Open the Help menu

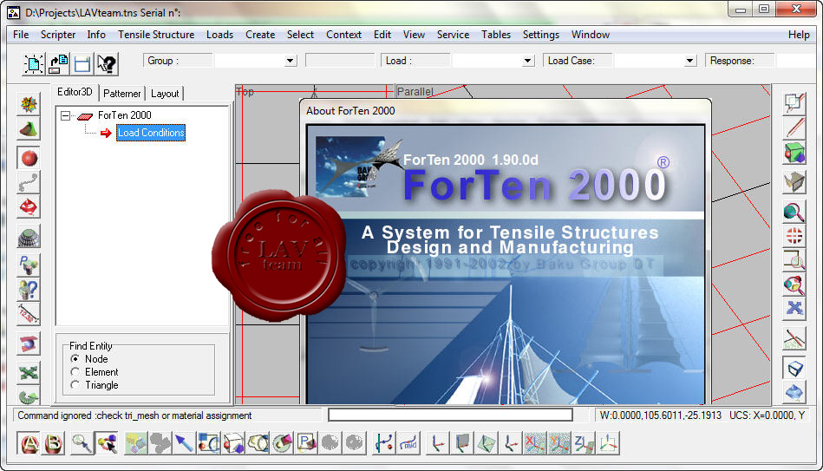pyautogui.click(x=799, y=35)
